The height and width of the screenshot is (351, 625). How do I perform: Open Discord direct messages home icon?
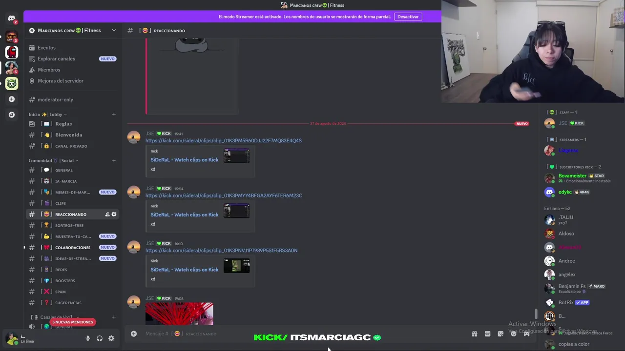12,19
